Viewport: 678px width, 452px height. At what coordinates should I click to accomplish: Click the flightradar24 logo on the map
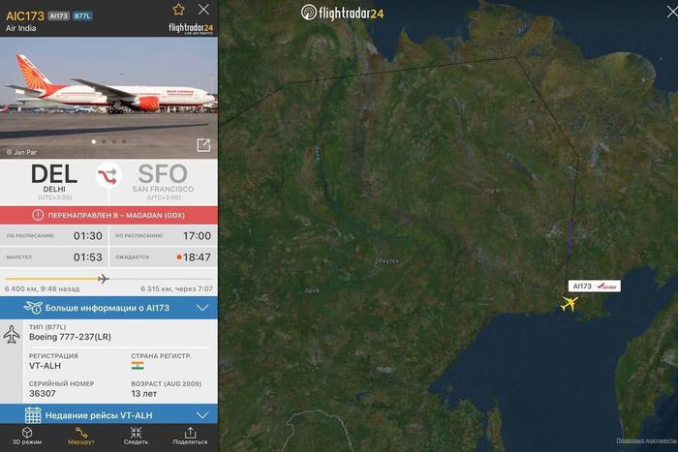click(x=342, y=13)
